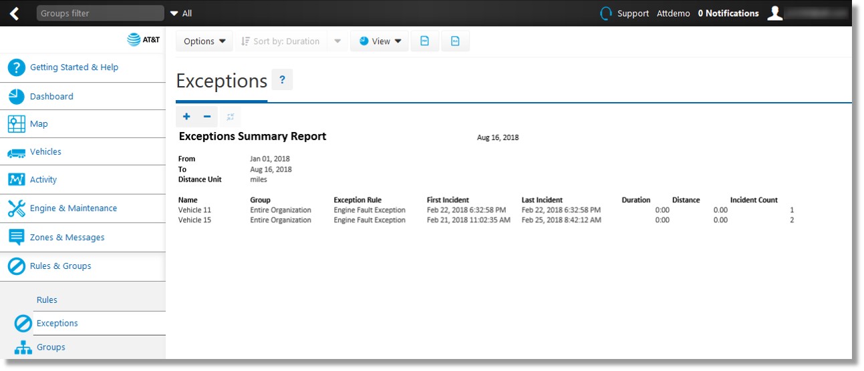Click Distance Unit value miles
864x371 pixels.
[x=259, y=179]
